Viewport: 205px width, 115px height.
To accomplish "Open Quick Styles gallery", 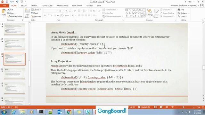I will 156,13.
